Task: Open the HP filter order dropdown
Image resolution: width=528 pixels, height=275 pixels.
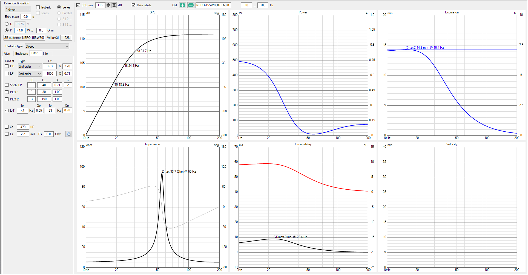Action: coord(30,66)
